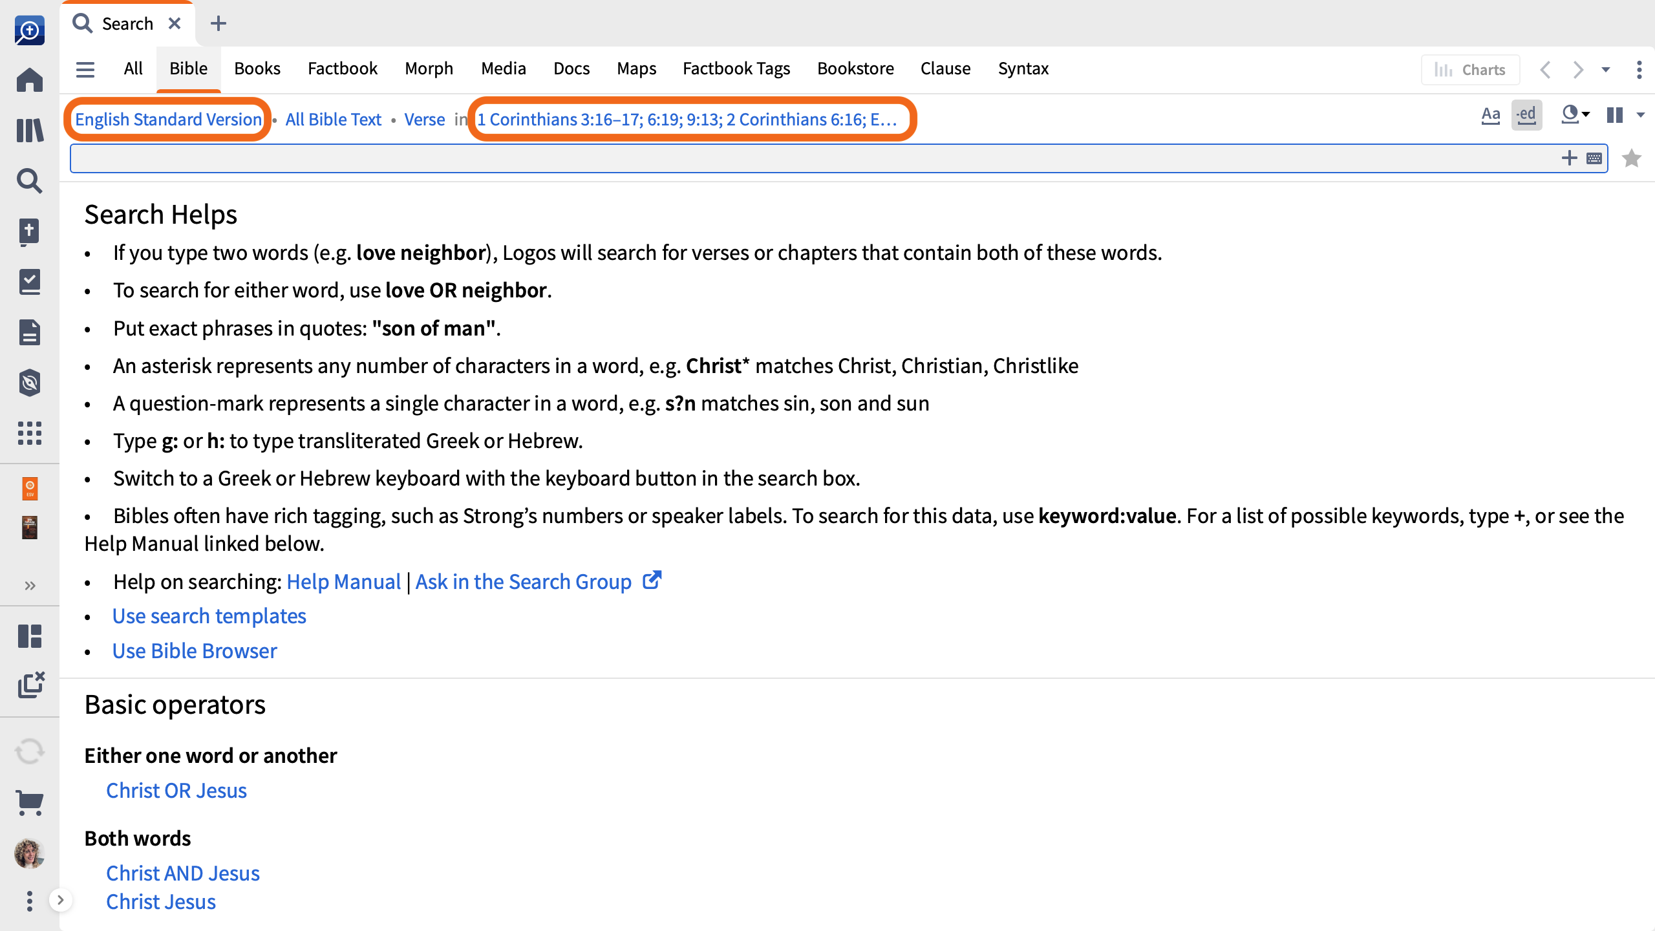Switch to the Clause search tab
The height and width of the screenshot is (931, 1655).
pos(946,69)
